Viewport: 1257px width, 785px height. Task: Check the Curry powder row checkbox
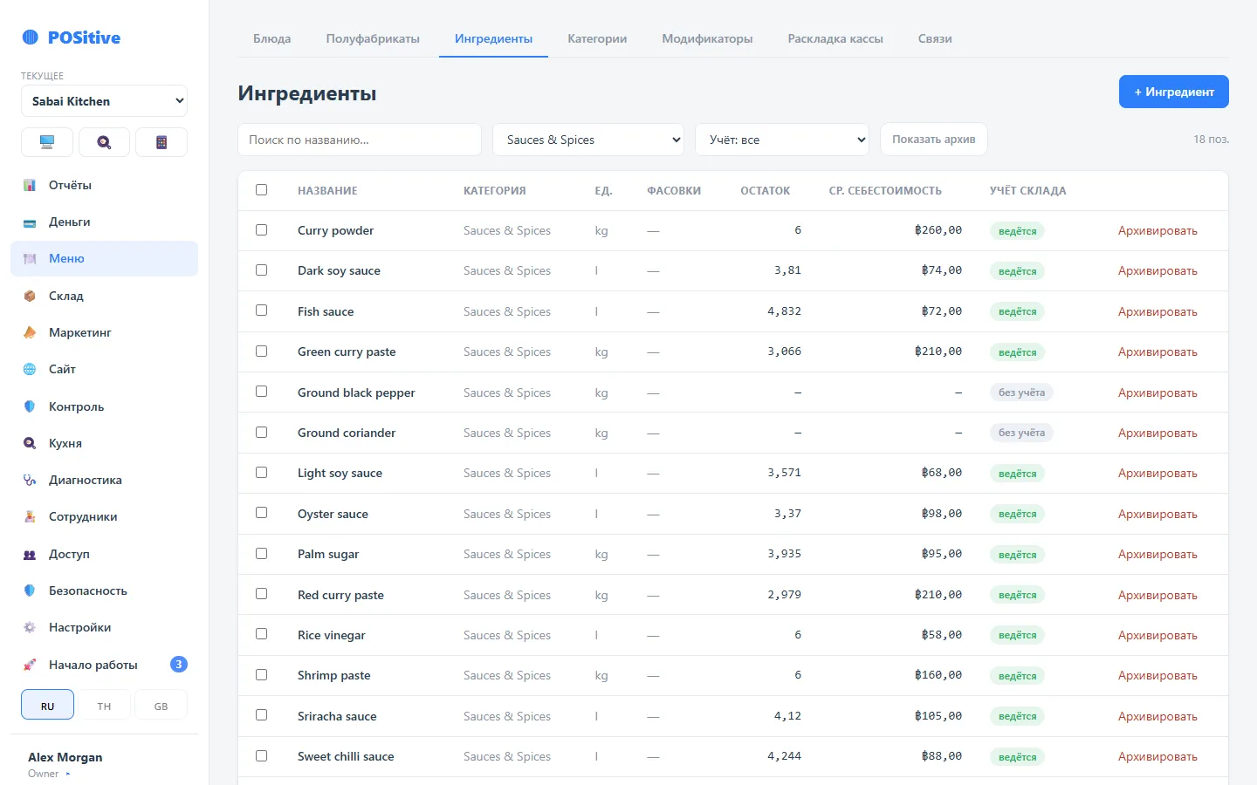pyautogui.click(x=261, y=230)
